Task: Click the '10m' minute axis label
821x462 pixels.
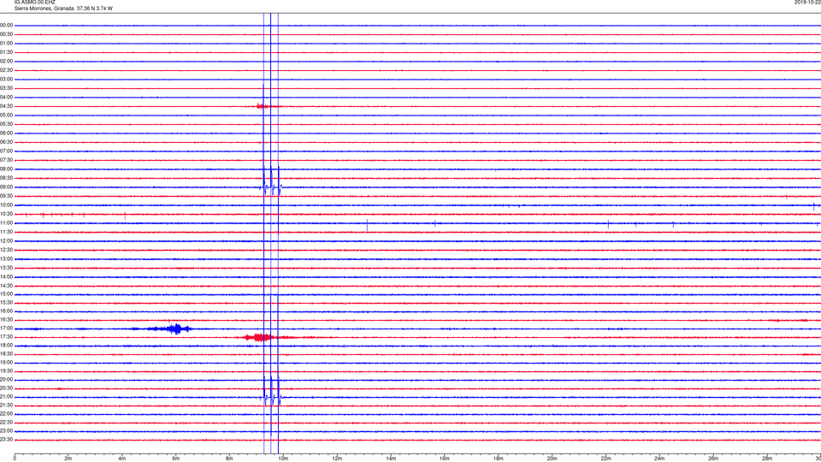Action: (283, 459)
